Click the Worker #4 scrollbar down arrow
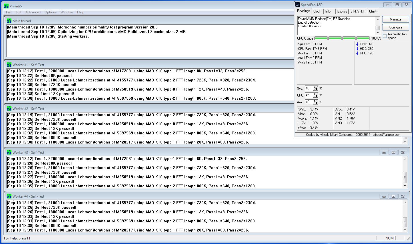Viewport: 413px width, 244px height. click(x=405, y=230)
